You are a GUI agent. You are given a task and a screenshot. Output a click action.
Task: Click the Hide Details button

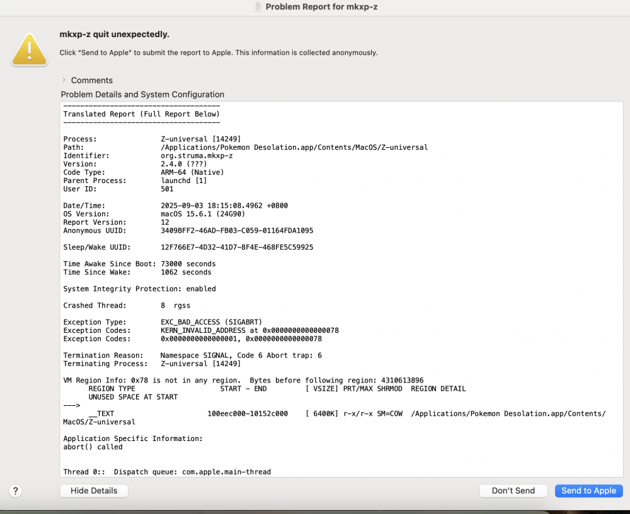(94, 491)
